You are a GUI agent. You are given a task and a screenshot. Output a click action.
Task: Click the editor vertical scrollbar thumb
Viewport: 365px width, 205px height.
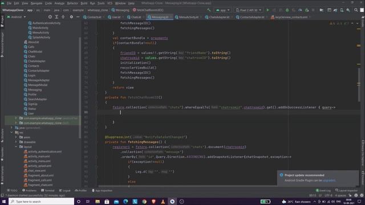click(x=359, y=85)
